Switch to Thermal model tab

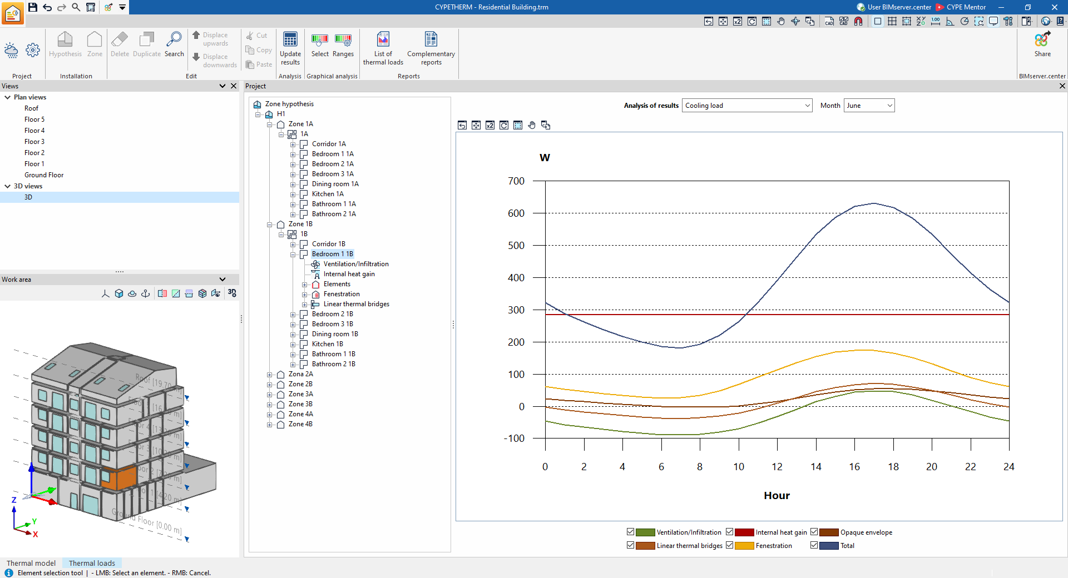31,563
